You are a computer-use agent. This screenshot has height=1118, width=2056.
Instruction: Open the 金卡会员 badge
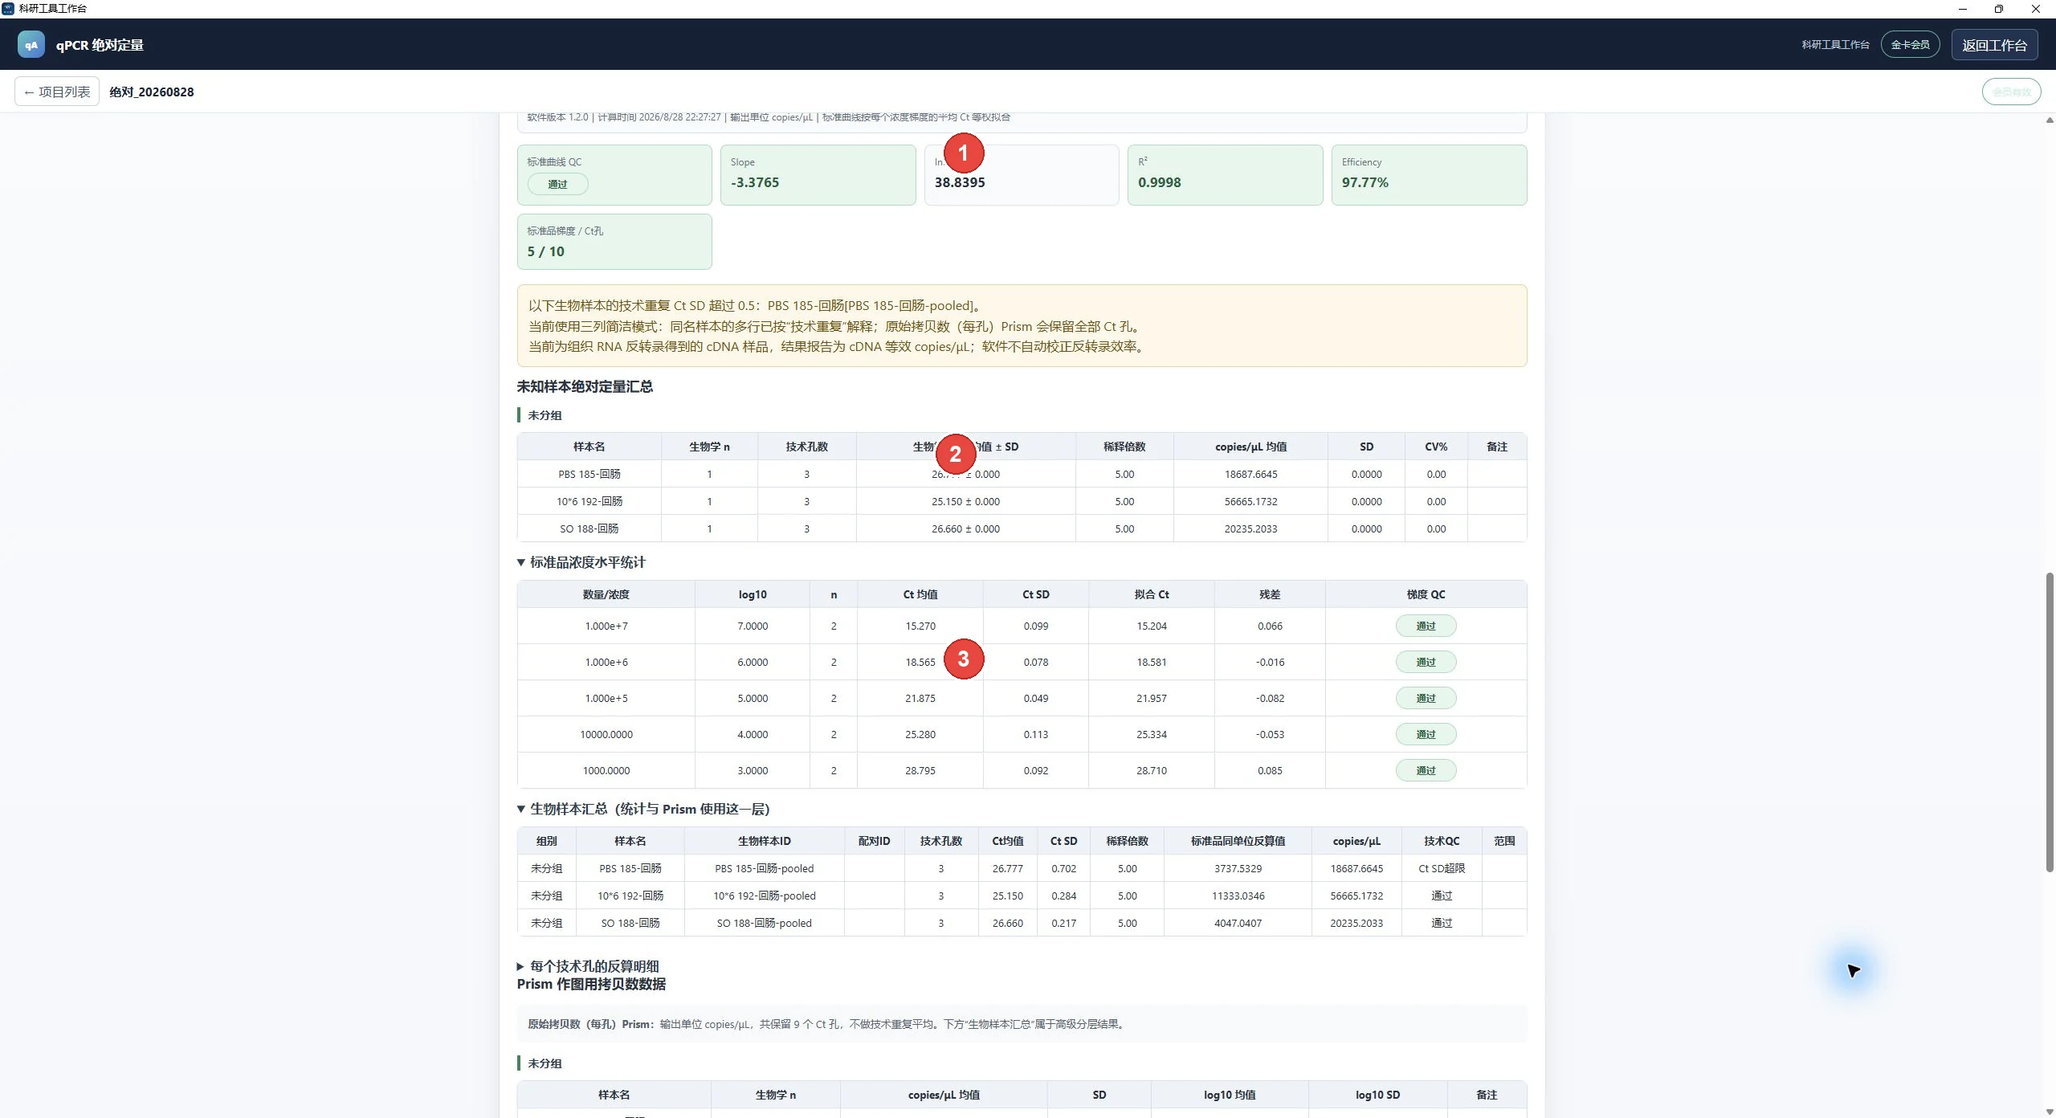[1910, 45]
